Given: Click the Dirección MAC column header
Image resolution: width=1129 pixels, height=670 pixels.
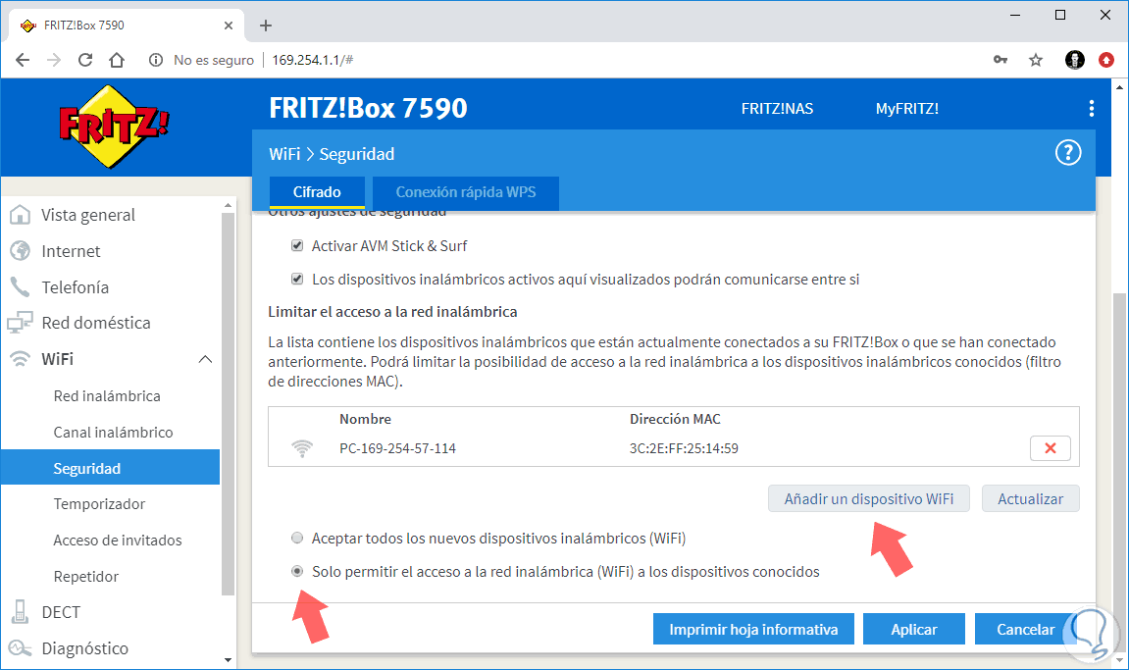Looking at the screenshot, I should pos(675,419).
